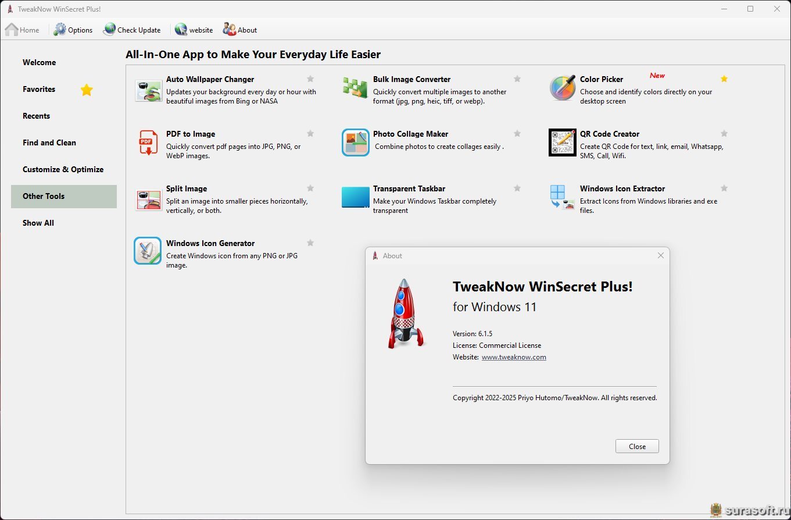
Task: Open Windows Icon Extractor icon
Action: [x=563, y=197]
